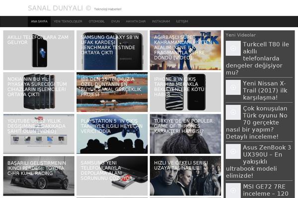Click video icon beside Asus ZenBook 3 title

(233, 151)
